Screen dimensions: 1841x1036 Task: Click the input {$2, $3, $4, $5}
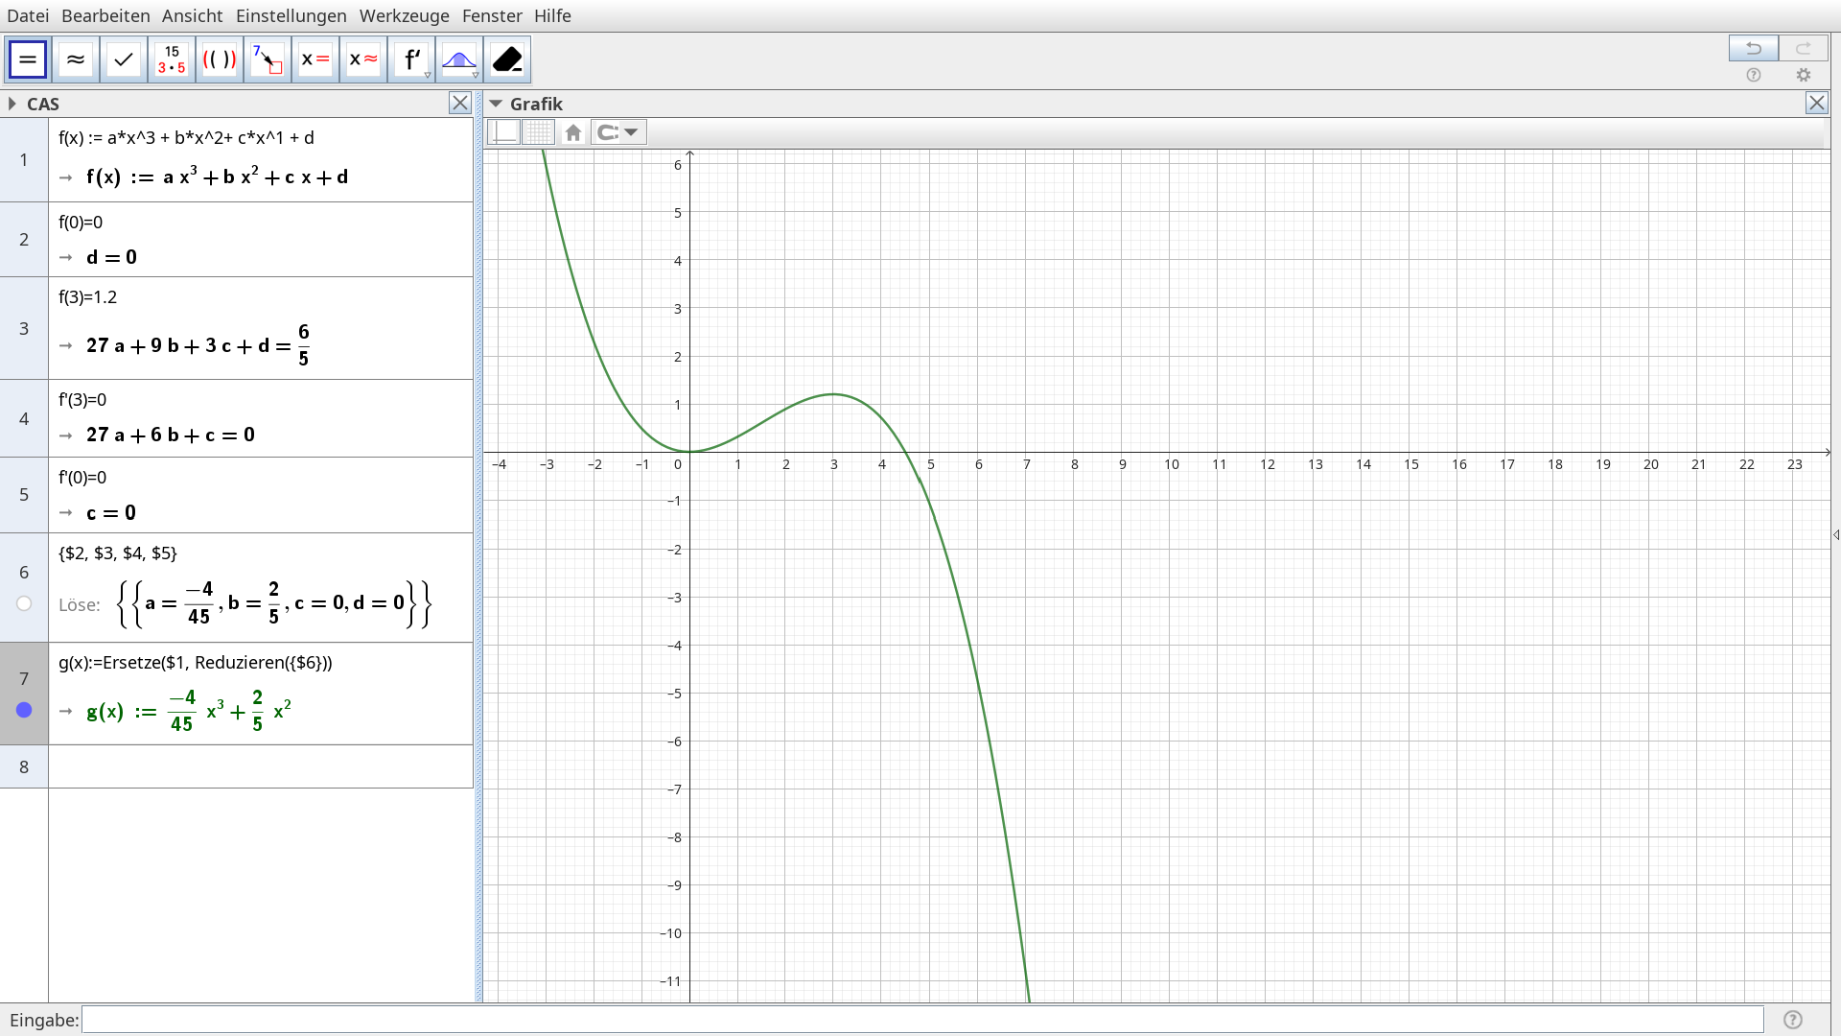point(118,553)
